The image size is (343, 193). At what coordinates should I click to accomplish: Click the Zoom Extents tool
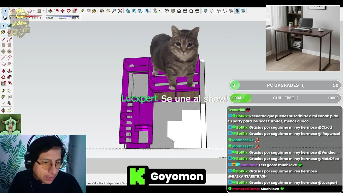pyautogui.click(x=120, y=11)
